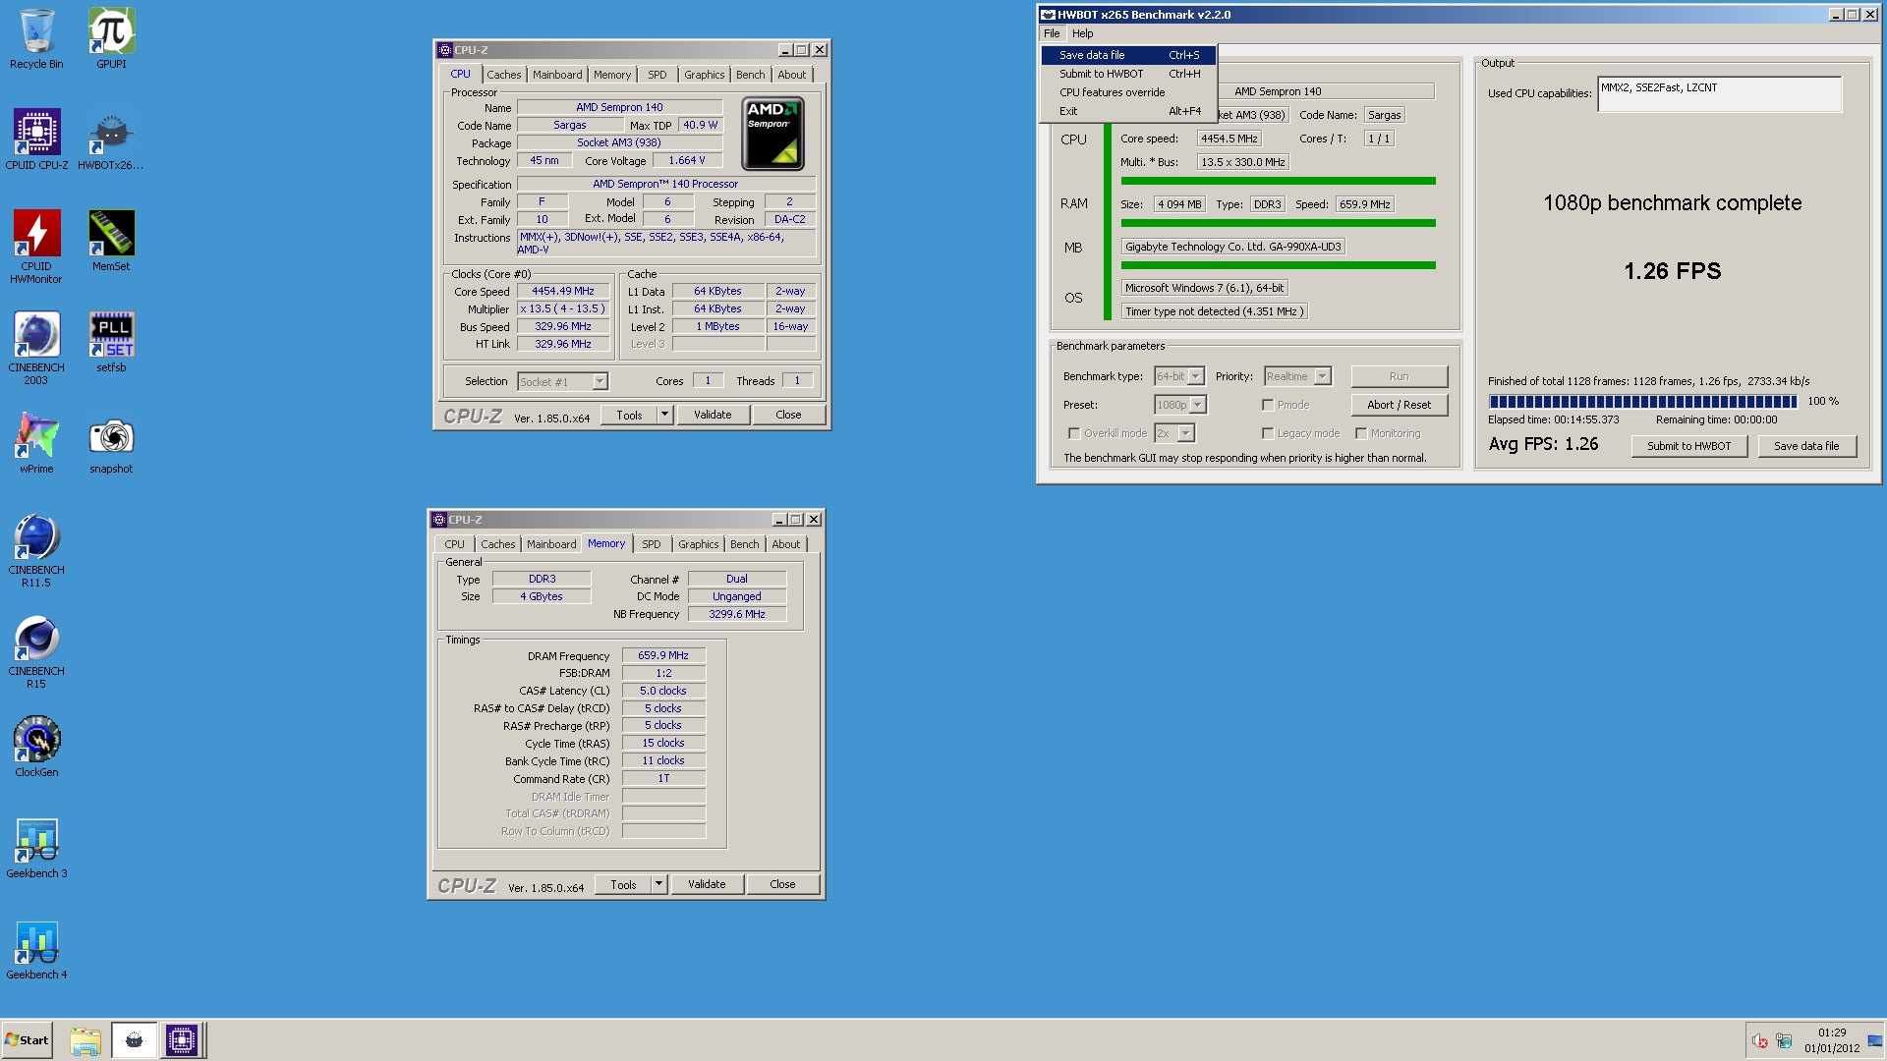Open the File menu in HWBOT x265

pos(1052,33)
